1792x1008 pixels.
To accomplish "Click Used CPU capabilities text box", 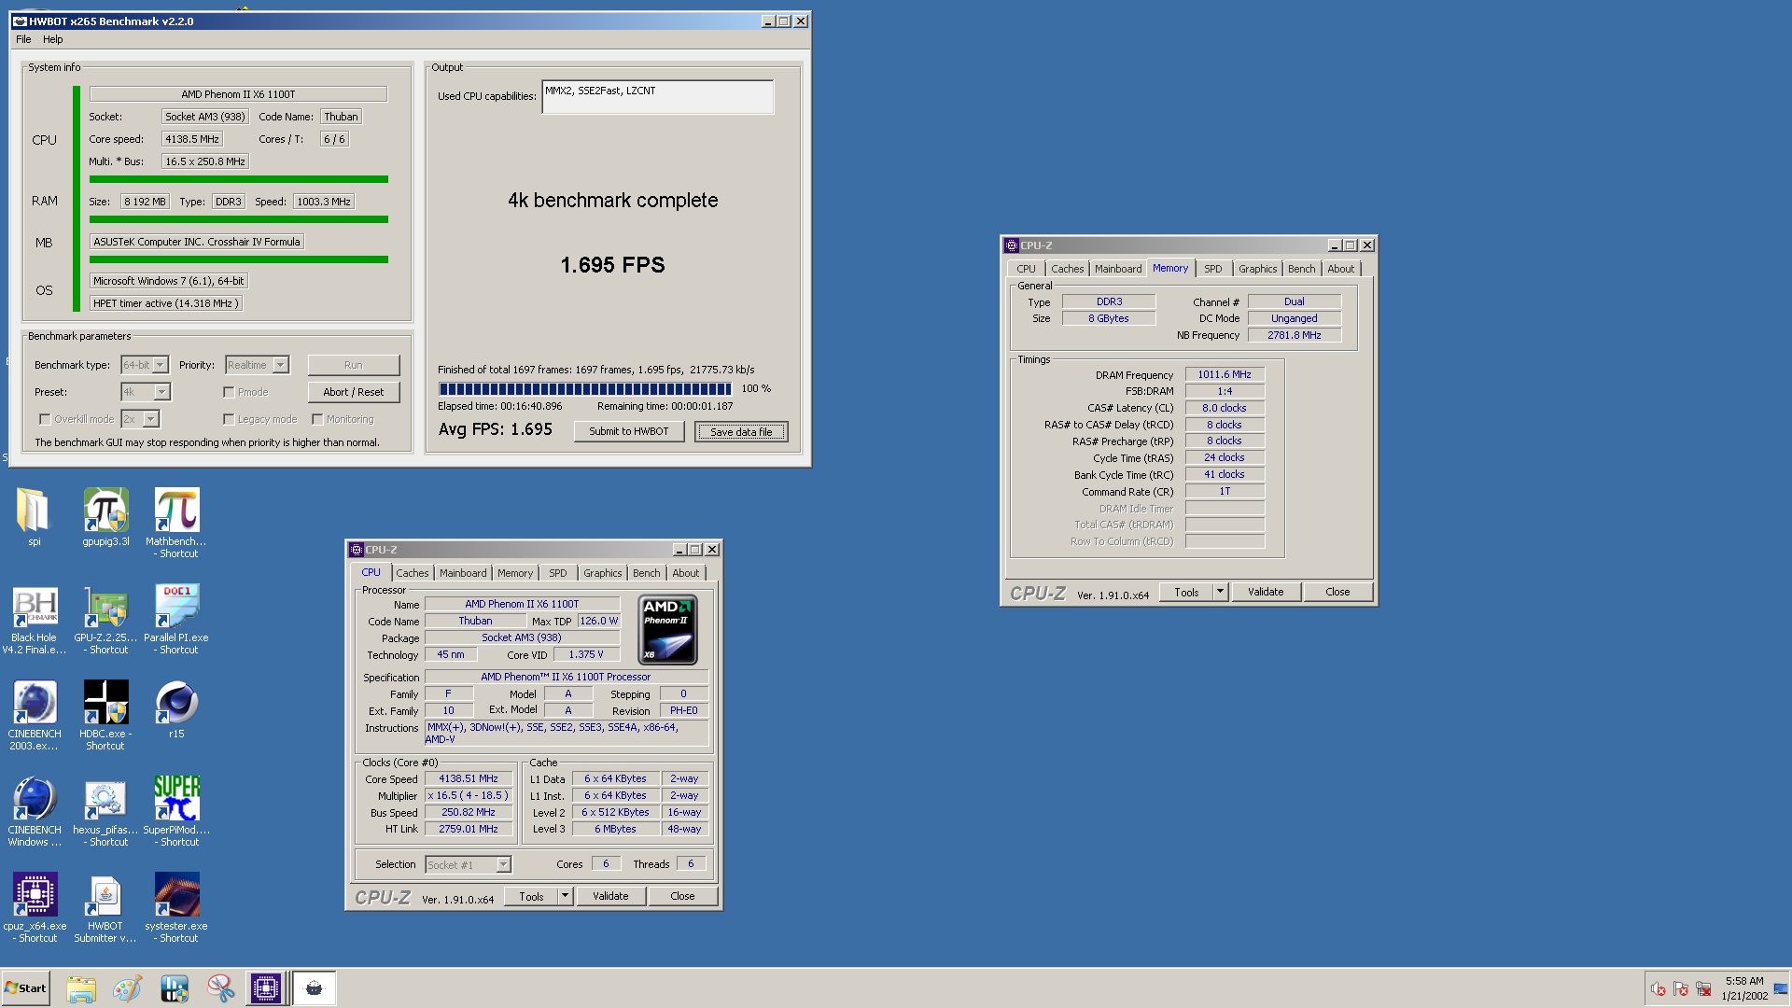I will click(x=658, y=97).
